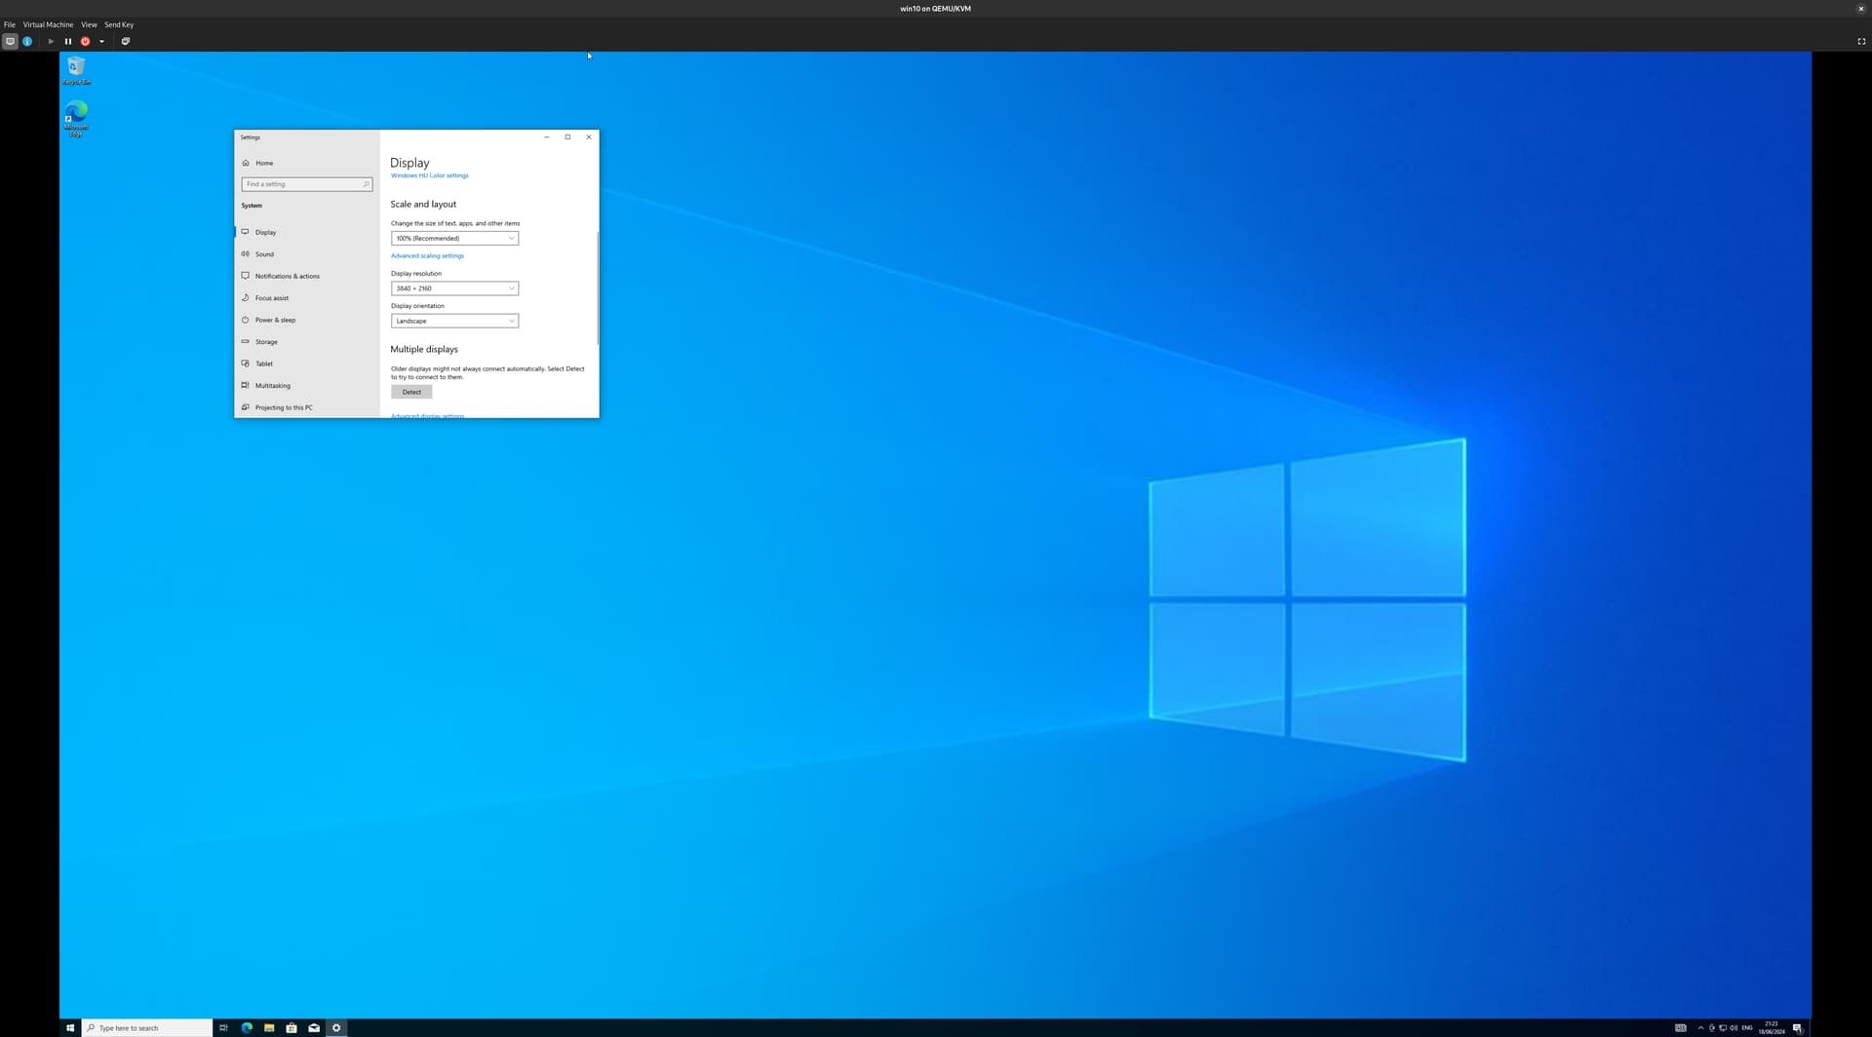
Task: Click the Find a setting search box
Action: pos(306,184)
